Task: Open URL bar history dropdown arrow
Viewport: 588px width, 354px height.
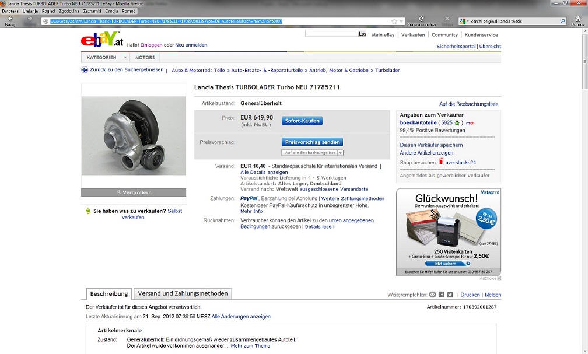Action: [401, 22]
